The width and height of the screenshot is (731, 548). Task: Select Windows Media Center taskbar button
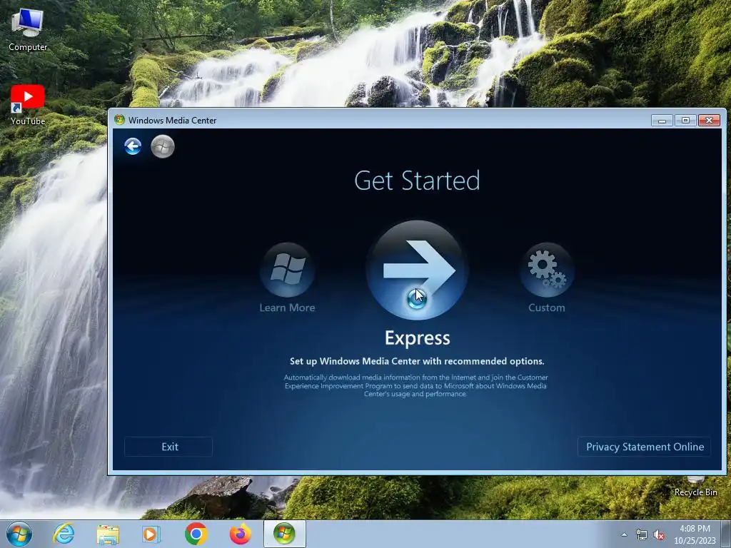coord(284,534)
